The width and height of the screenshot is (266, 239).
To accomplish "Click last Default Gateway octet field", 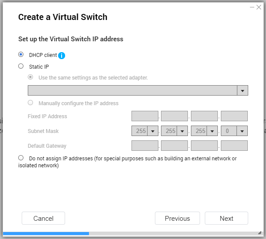I will (x=234, y=146).
